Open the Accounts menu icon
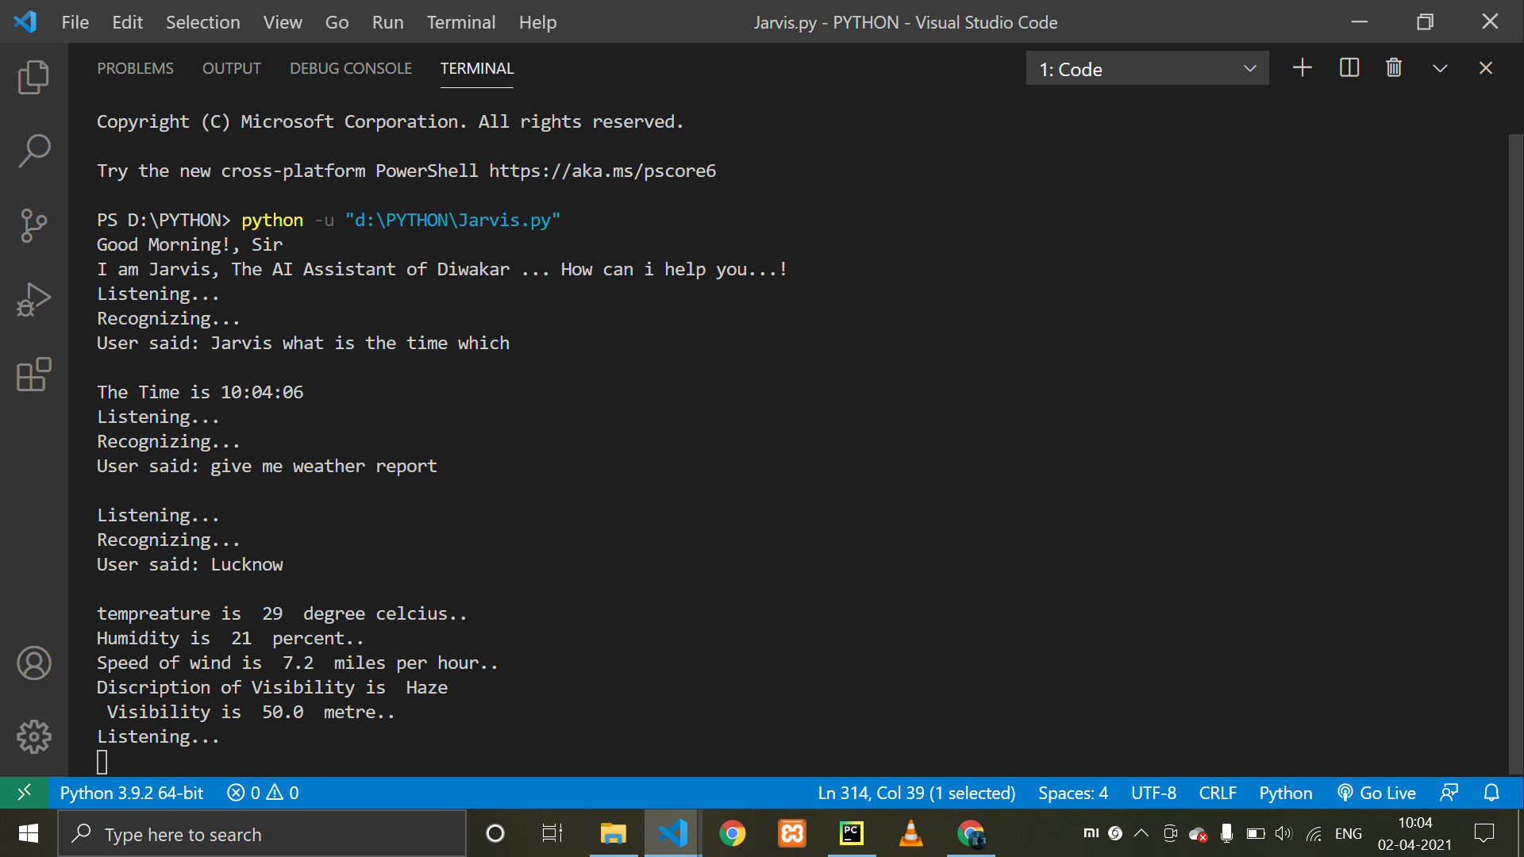 pyautogui.click(x=33, y=663)
